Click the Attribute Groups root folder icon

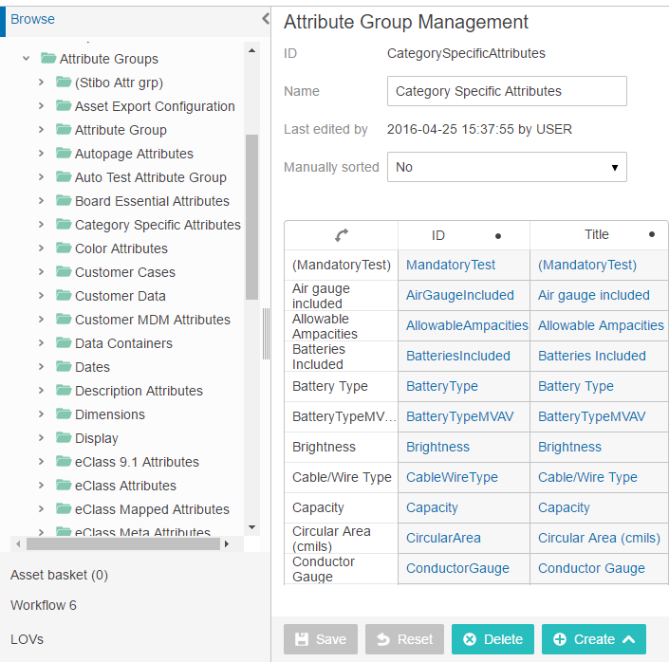(48, 58)
